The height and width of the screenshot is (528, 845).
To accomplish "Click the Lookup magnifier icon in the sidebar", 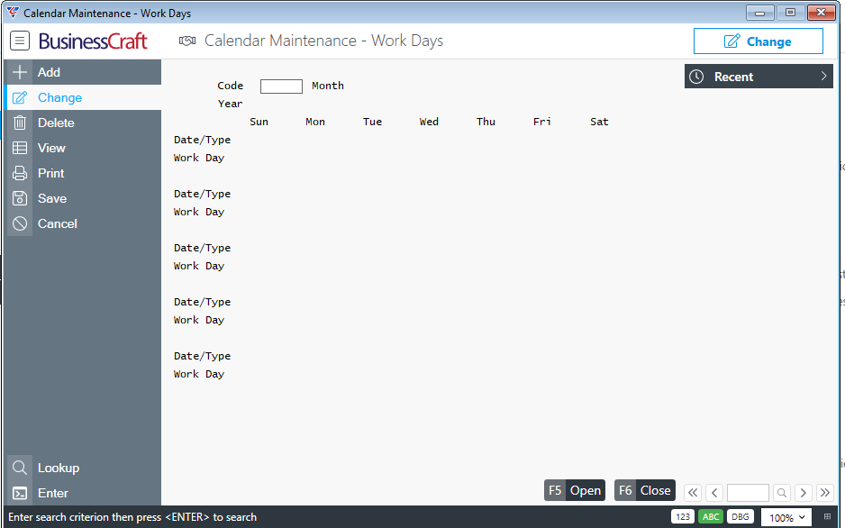I will pos(20,468).
